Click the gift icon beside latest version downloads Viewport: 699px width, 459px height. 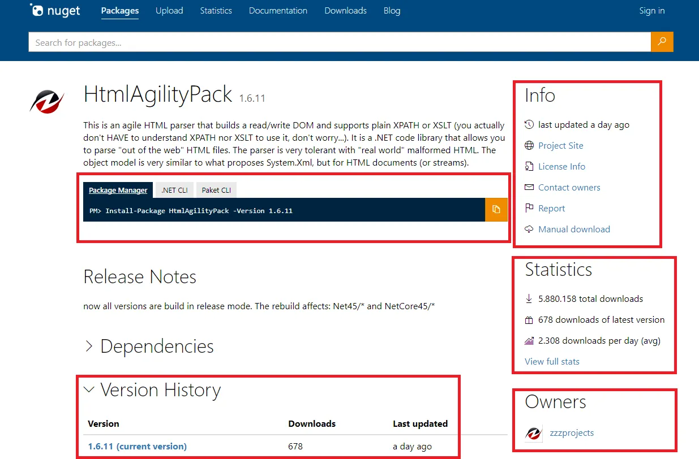(529, 320)
